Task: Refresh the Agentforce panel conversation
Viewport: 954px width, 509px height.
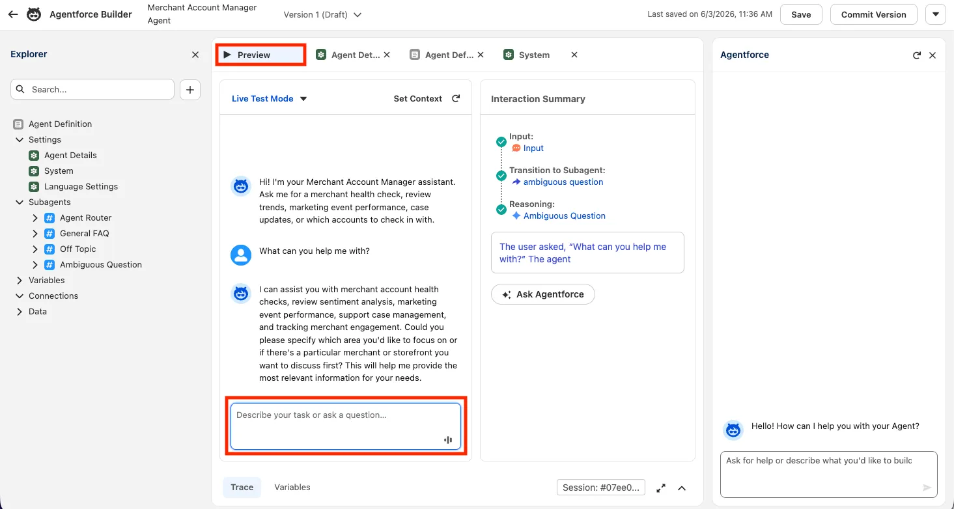Action: click(917, 55)
